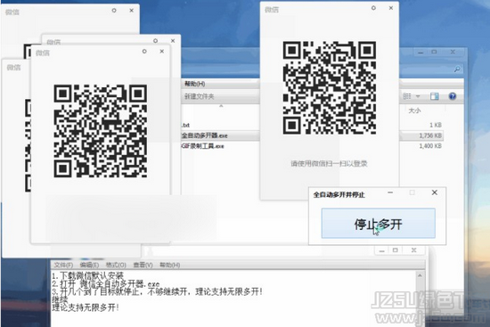Screen dimensions: 490x327
Task: Click QR code above 请使用微信扫一扫以登录
Action: [330, 88]
